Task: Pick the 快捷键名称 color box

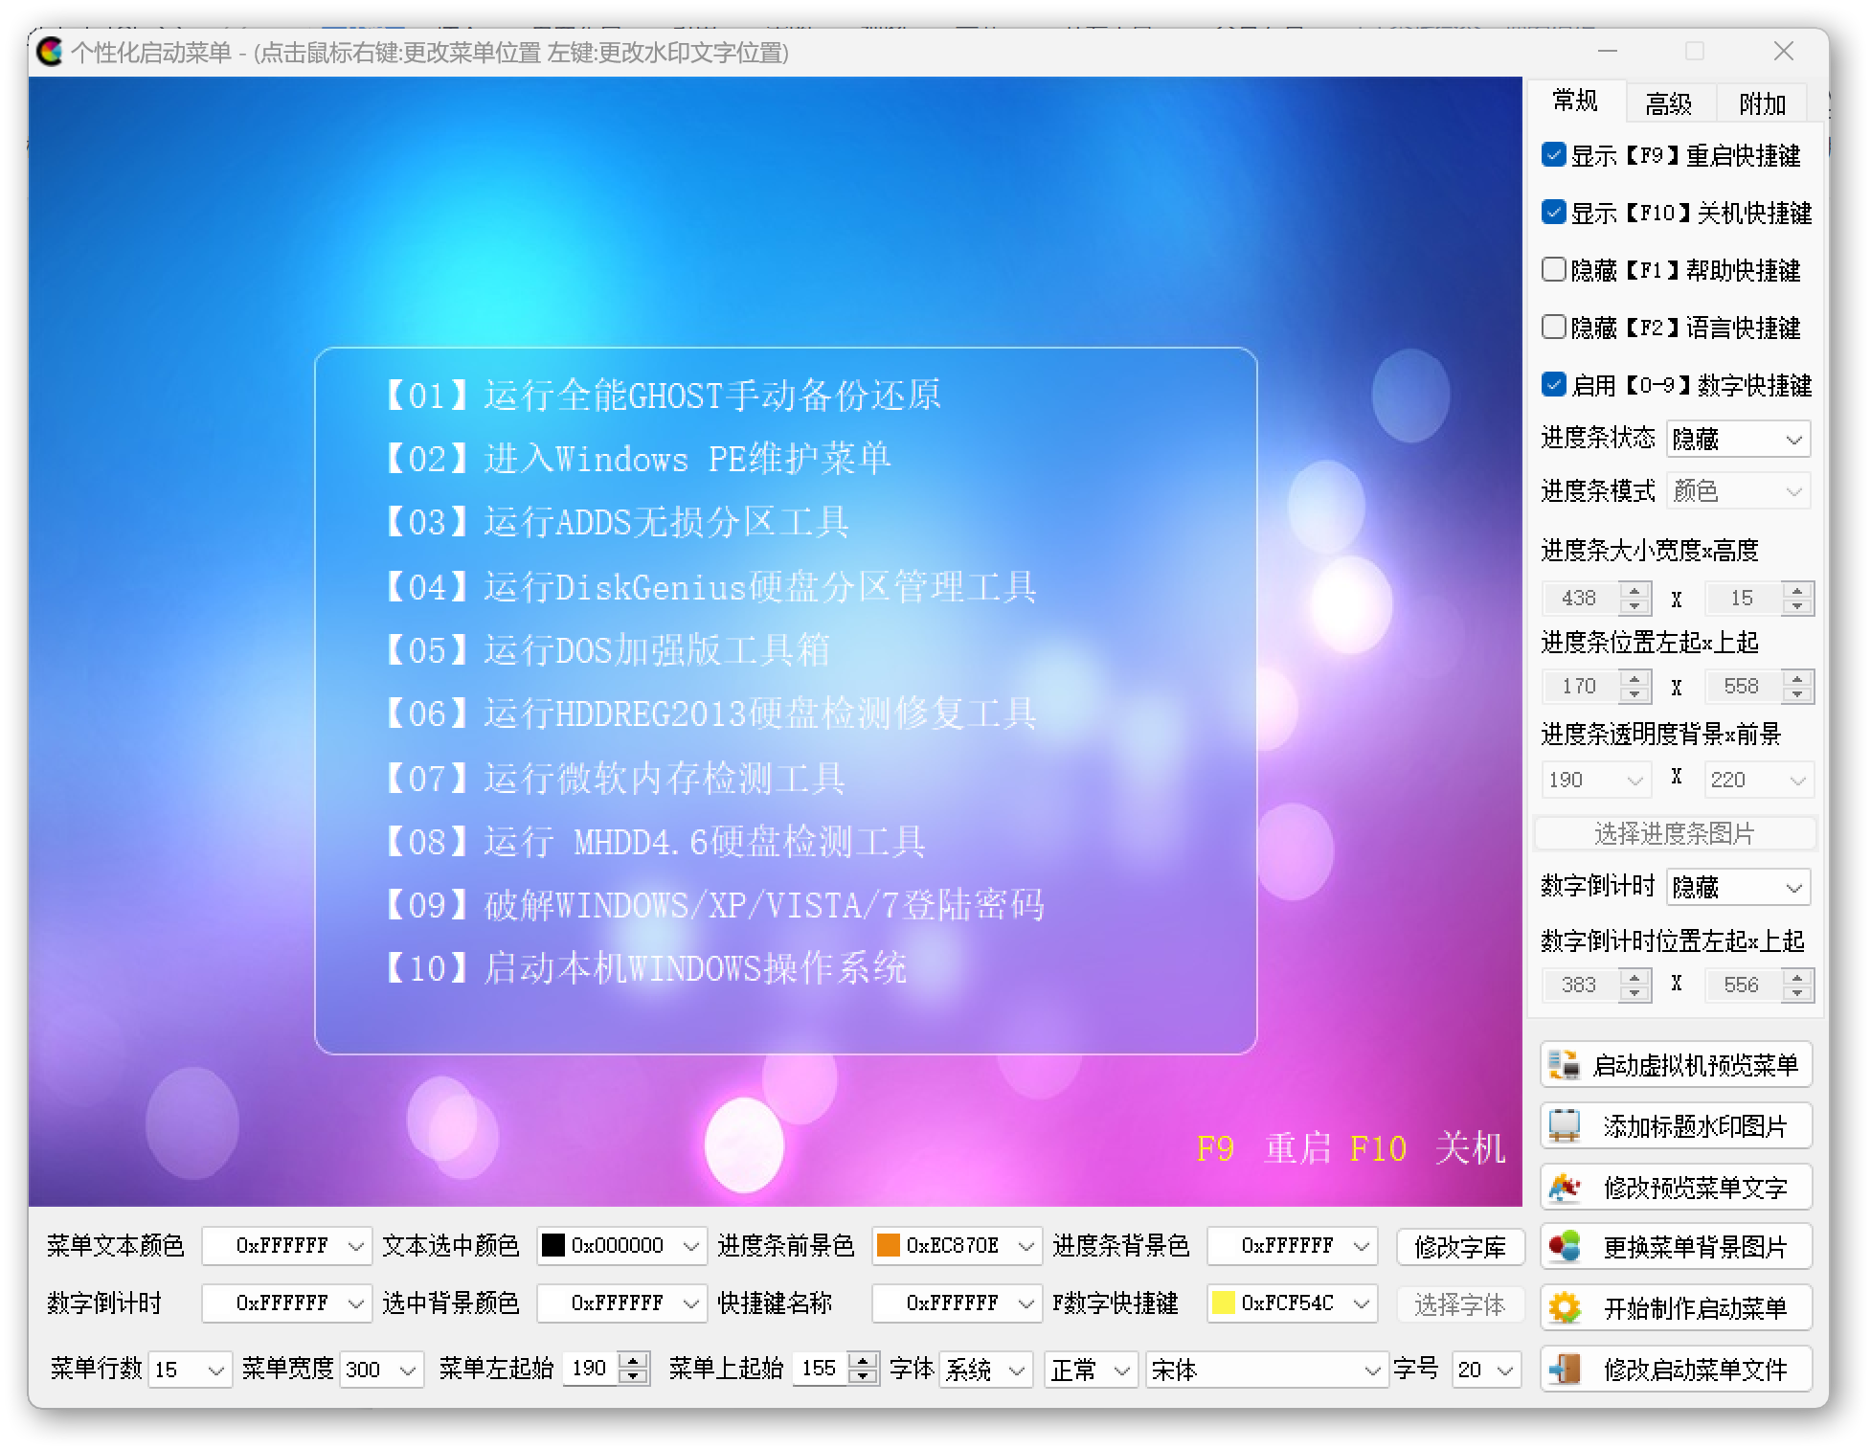Action: pyautogui.click(x=957, y=1303)
